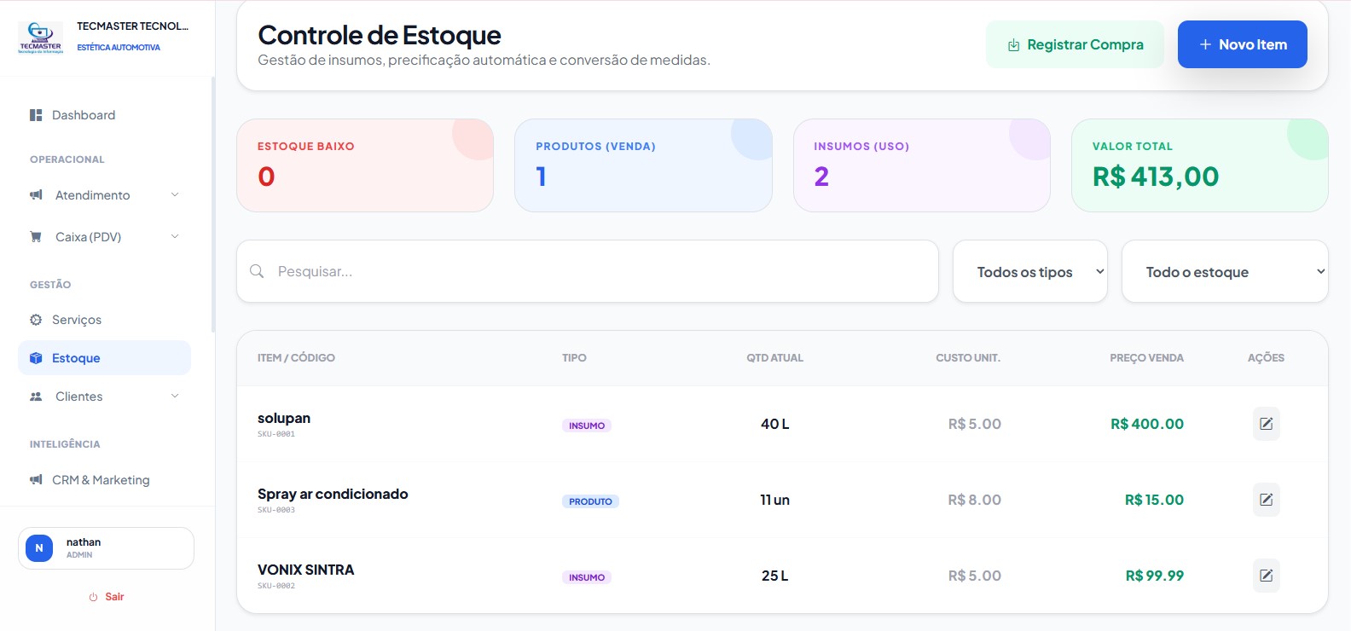Open CRM & Marketing section
The height and width of the screenshot is (631, 1351).
coord(104,480)
